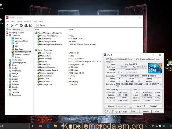Click the Refresh icon in AIDA64 toolbar
This screenshot has width=172, height=129.
(21, 25)
